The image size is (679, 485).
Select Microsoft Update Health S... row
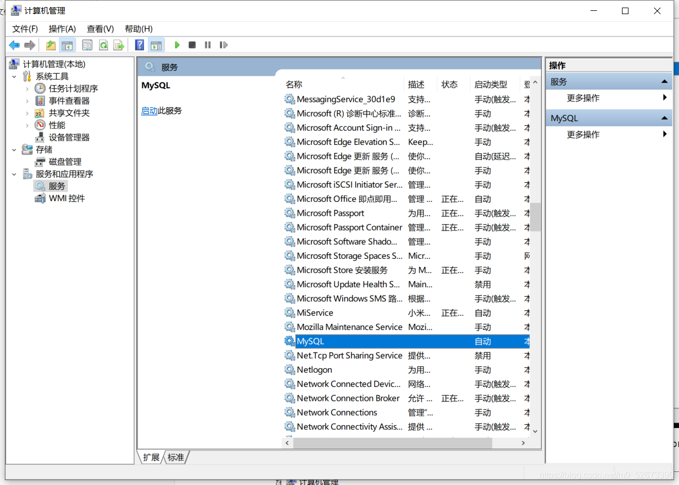coord(406,284)
